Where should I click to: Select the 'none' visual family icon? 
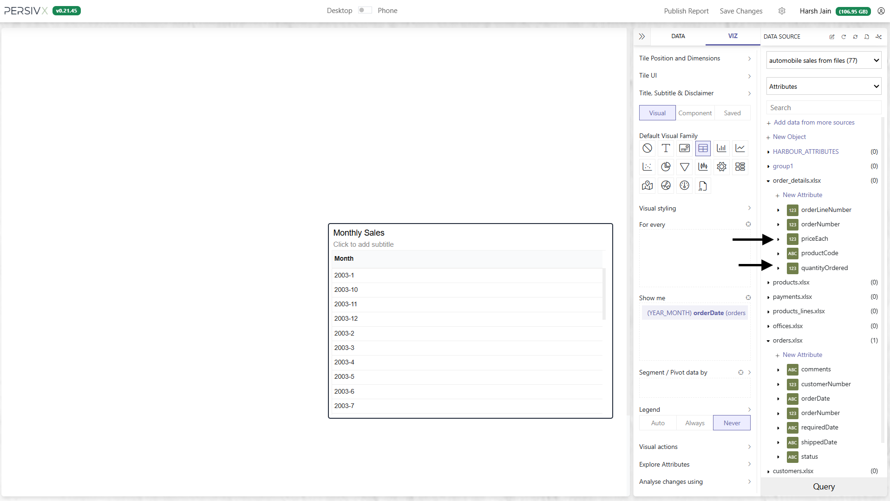point(647,148)
